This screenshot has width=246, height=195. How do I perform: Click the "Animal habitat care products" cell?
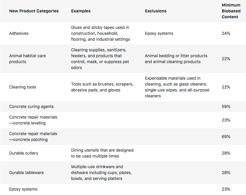[27, 59]
